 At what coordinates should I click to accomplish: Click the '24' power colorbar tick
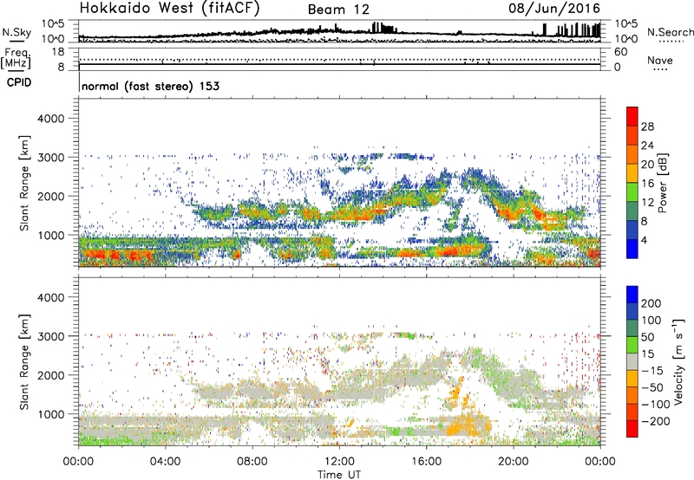tap(647, 146)
